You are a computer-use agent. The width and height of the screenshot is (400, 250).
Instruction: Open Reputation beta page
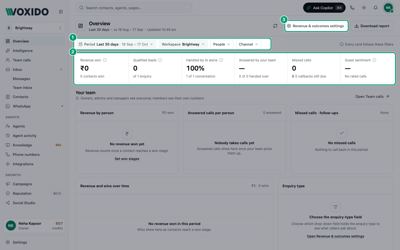[x=34, y=193]
